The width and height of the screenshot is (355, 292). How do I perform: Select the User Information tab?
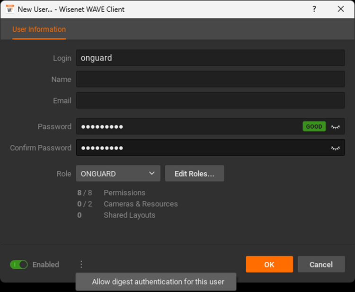tap(39, 29)
